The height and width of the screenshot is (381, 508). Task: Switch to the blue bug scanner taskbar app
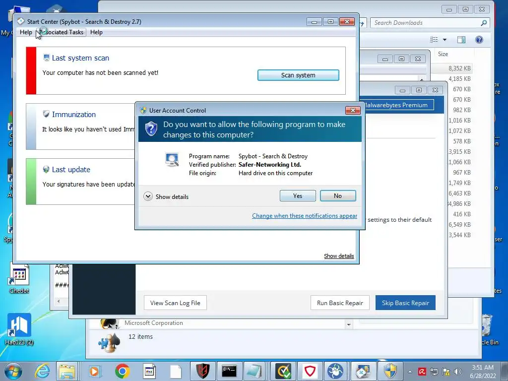click(335, 371)
